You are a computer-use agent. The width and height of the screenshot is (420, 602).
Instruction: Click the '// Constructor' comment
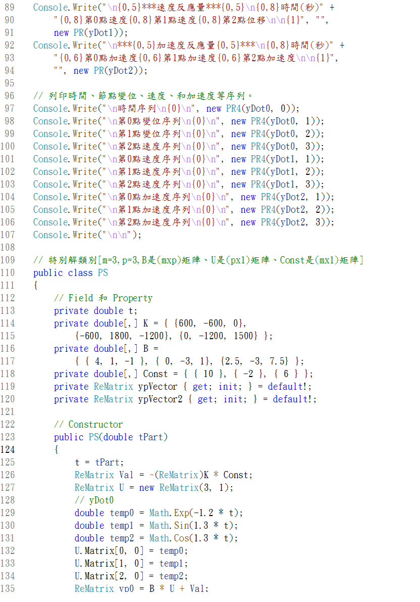[x=88, y=424]
